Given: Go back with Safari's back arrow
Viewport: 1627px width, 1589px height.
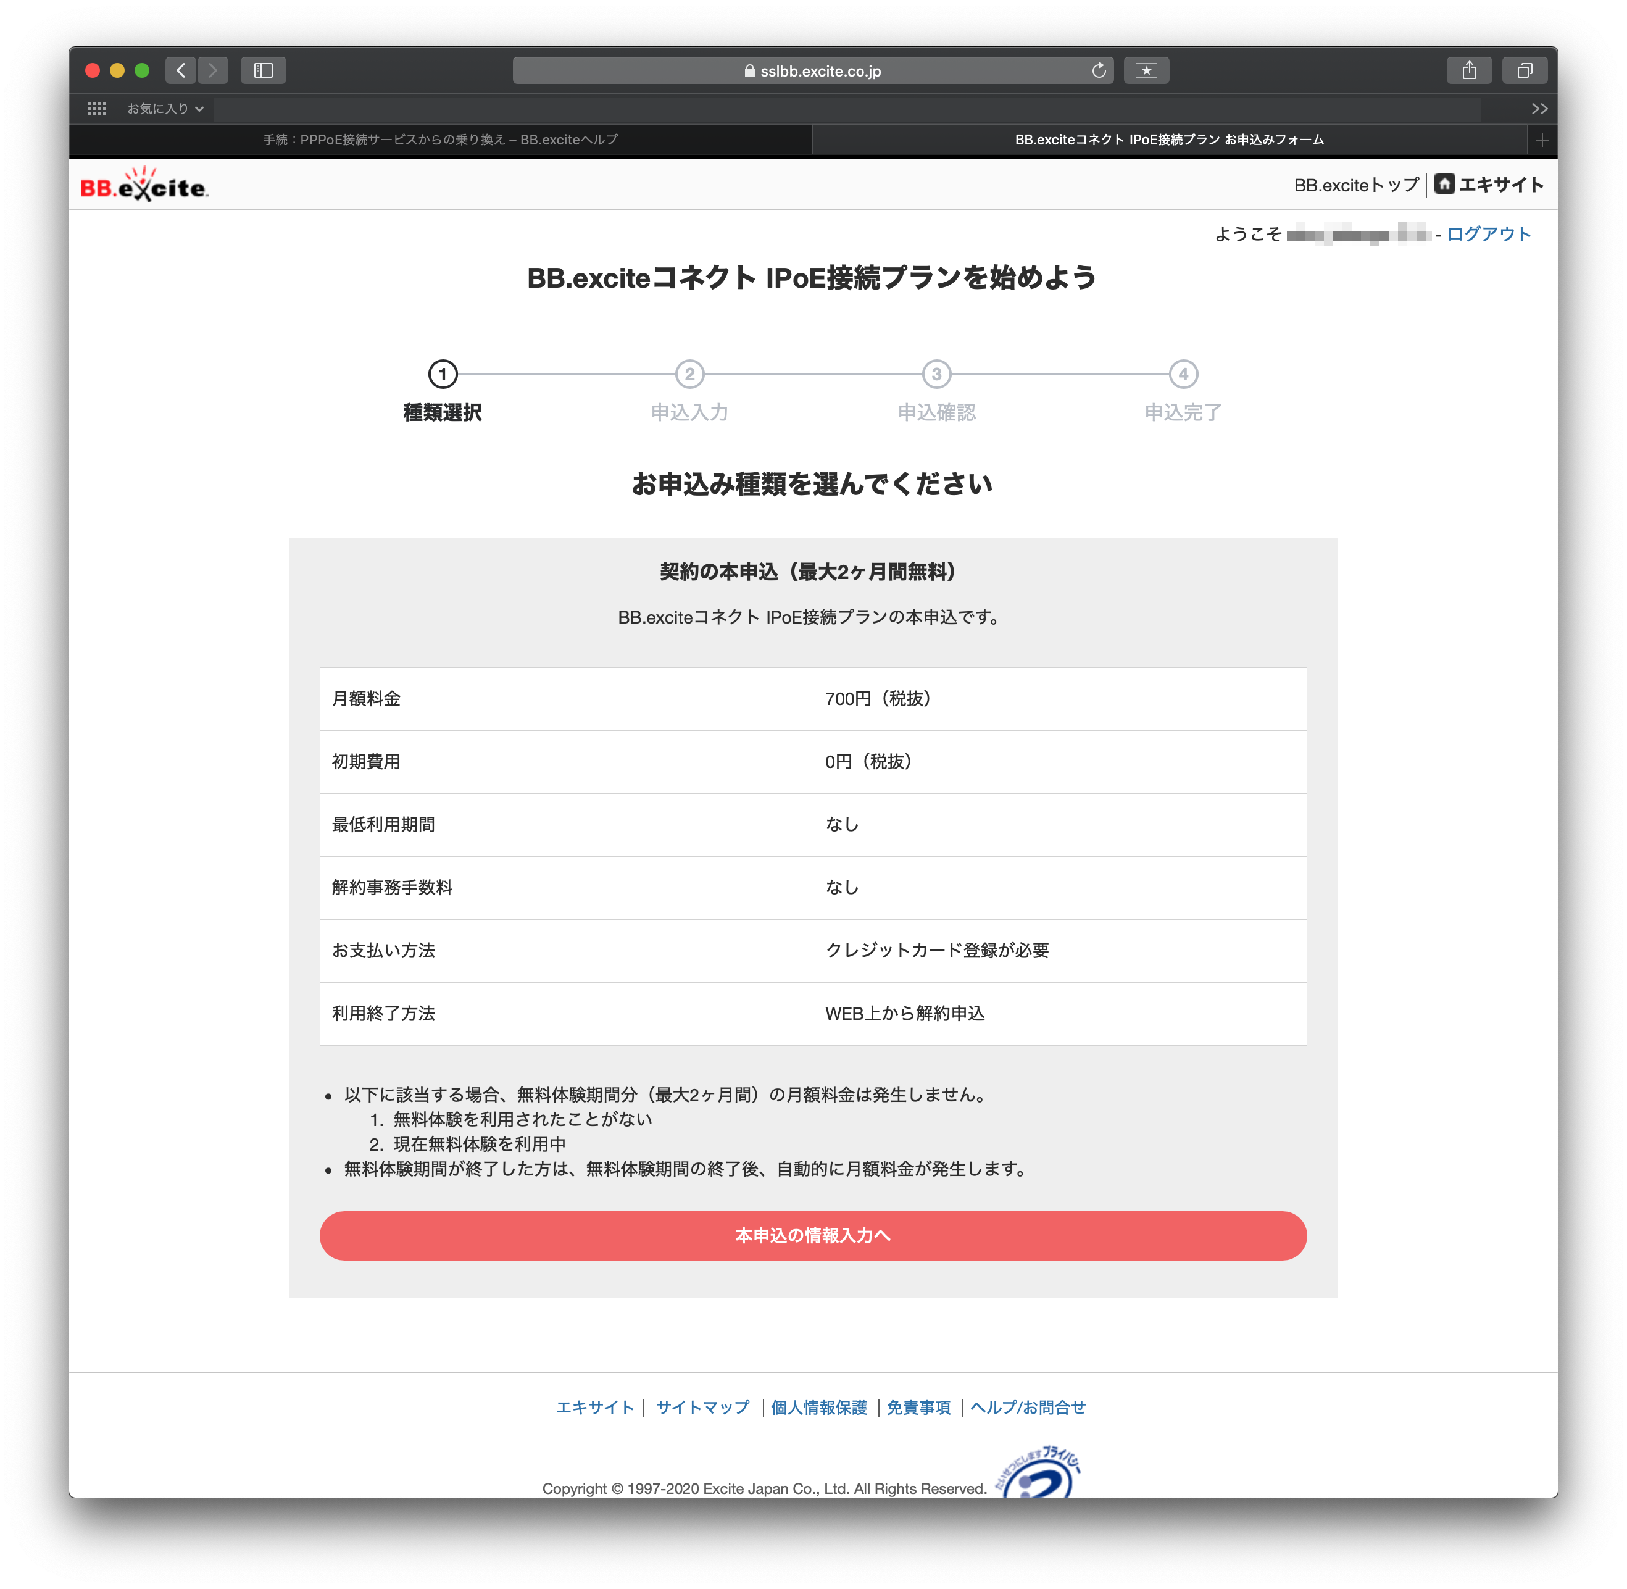Looking at the screenshot, I should coord(181,70).
